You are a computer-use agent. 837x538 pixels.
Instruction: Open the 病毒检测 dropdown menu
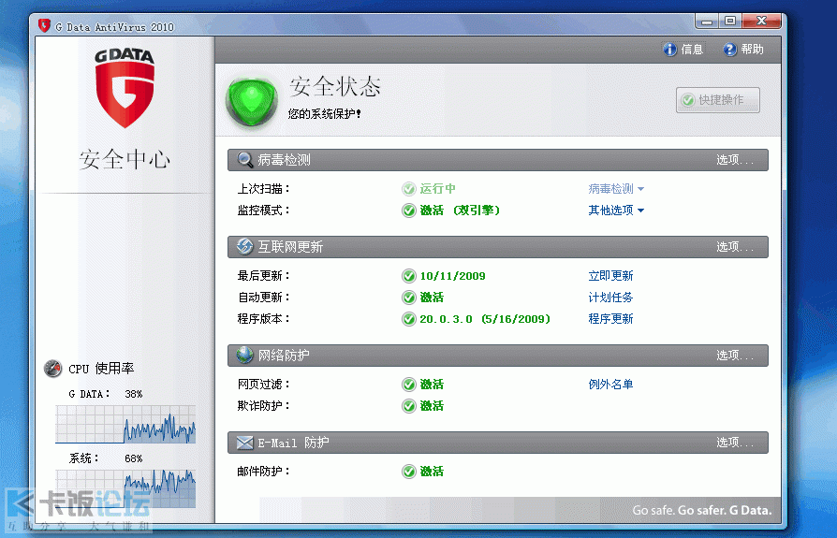point(616,189)
